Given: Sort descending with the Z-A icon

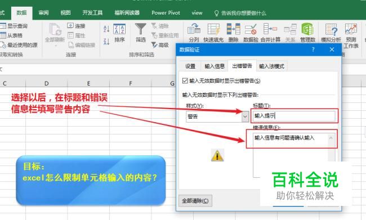Looking at the screenshot, I should click(106, 42).
